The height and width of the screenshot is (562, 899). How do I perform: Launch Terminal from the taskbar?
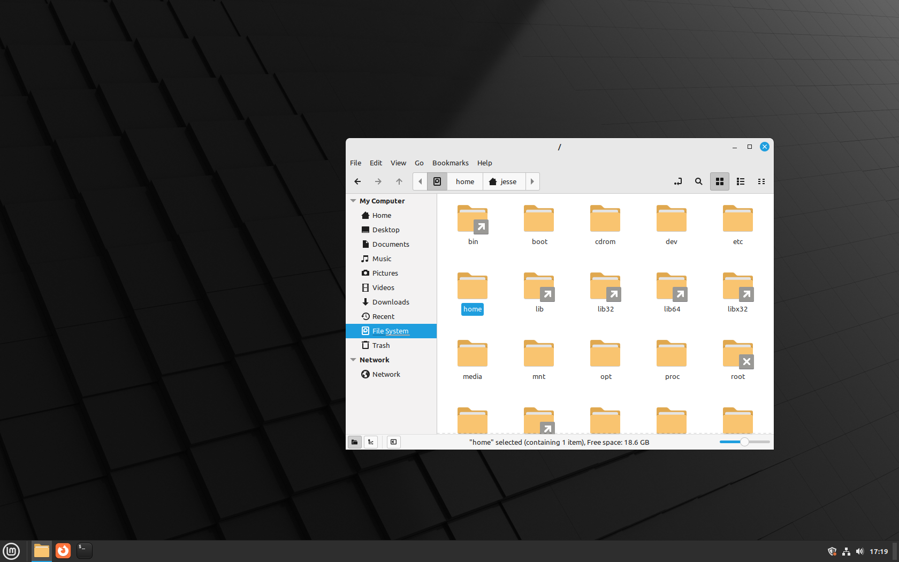[84, 551]
